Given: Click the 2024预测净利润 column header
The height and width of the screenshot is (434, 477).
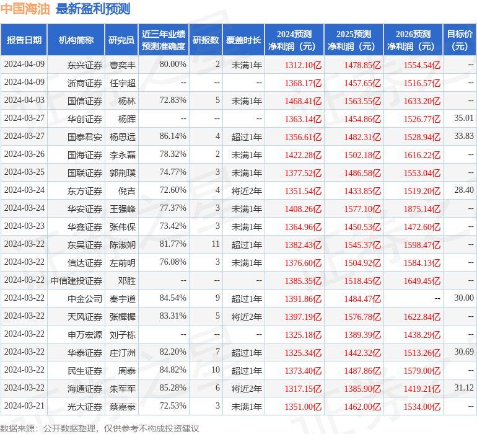Looking at the screenshot, I should [x=294, y=40].
